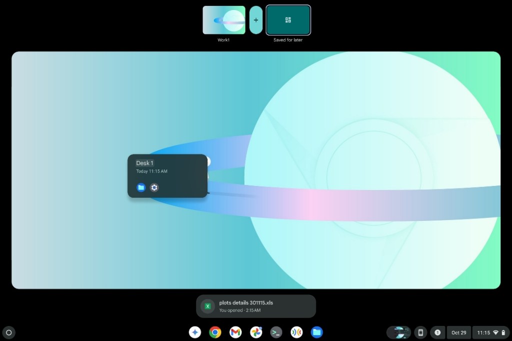Click the Work1 desk name label

coord(223,40)
